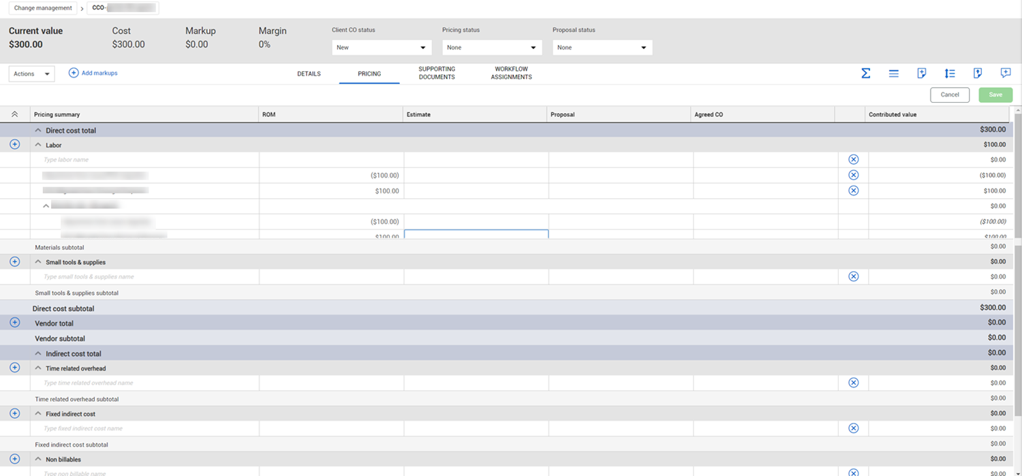Click the Agreed CO column header
This screenshot has width=1022, height=476.
coord(763,114)
